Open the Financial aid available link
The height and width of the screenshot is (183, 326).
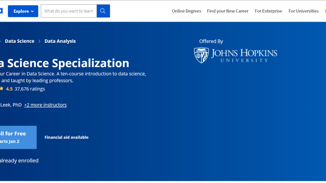click(66, 137)
